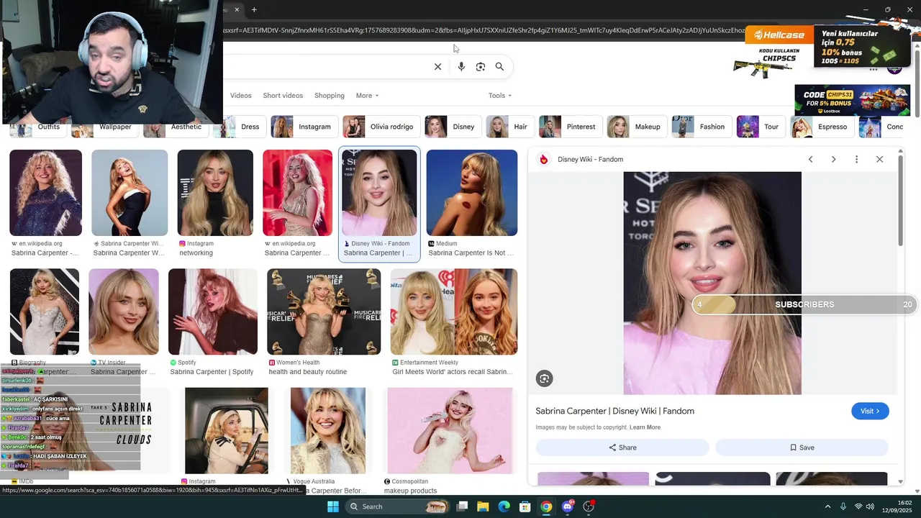The image size is (921, 518).
Task: Expand the More search categories dropdown
Action: click(x=367, y=96)
